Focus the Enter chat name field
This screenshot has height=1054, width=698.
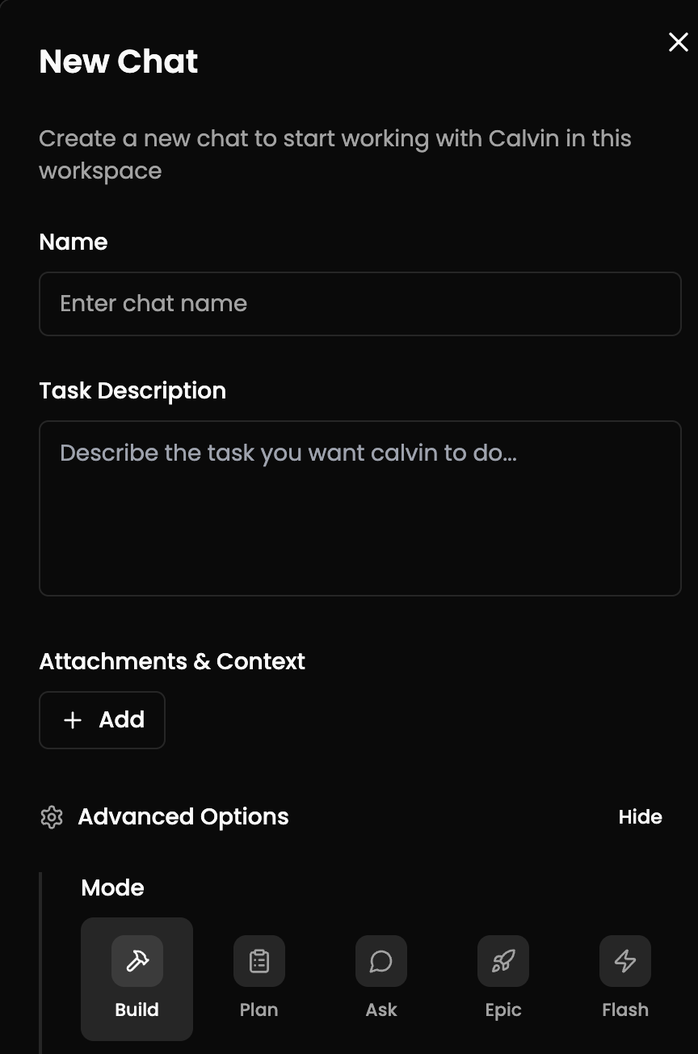(360, 304)
